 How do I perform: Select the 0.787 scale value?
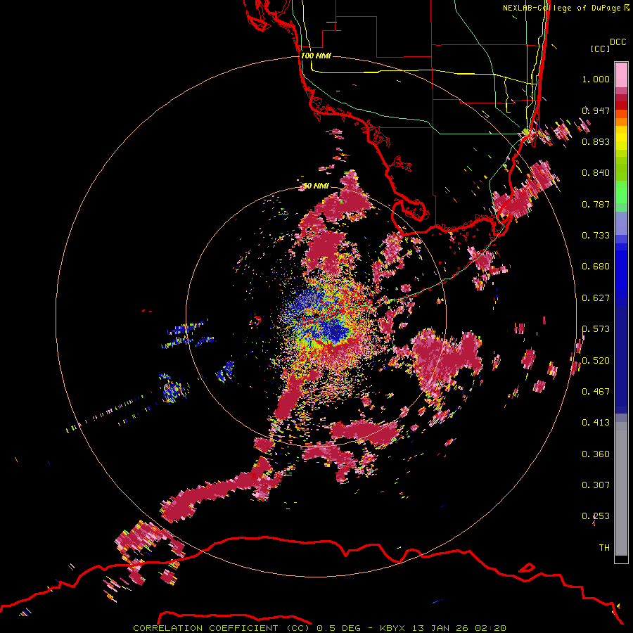(596, 204)
